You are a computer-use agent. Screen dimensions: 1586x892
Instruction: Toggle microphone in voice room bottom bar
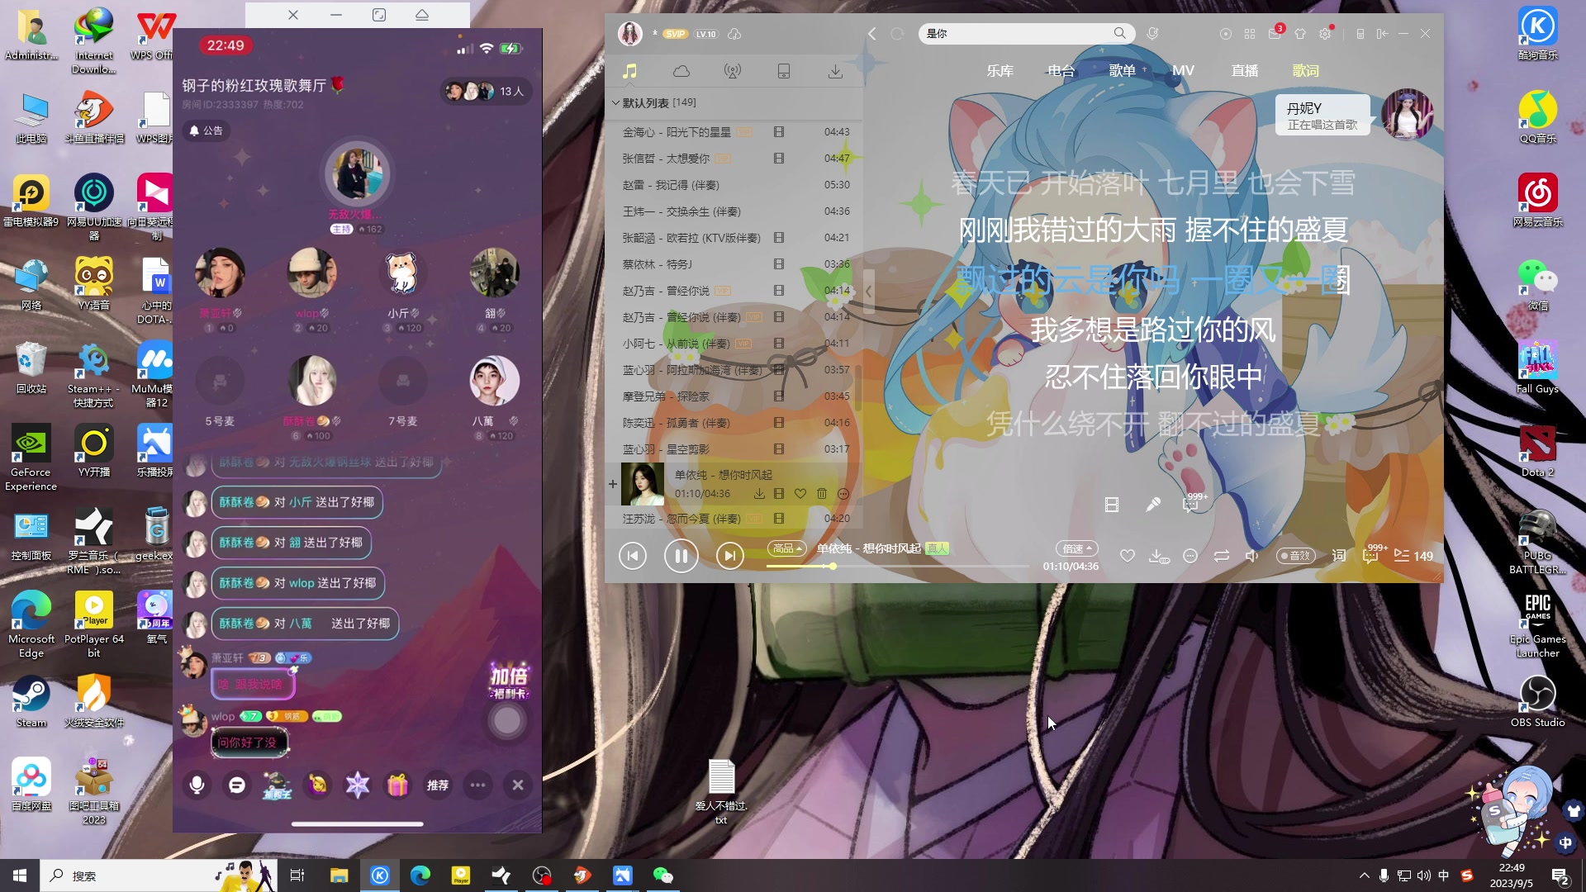(x=197, y=785)
